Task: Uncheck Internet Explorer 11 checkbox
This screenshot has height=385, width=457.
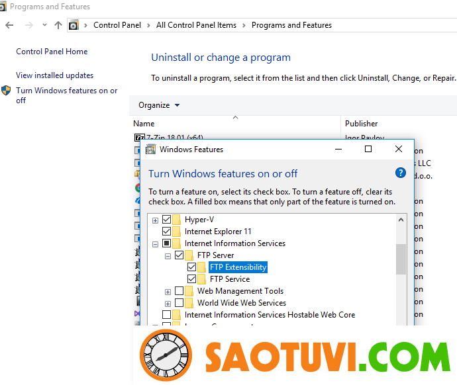Action: [x=166, y=231]
